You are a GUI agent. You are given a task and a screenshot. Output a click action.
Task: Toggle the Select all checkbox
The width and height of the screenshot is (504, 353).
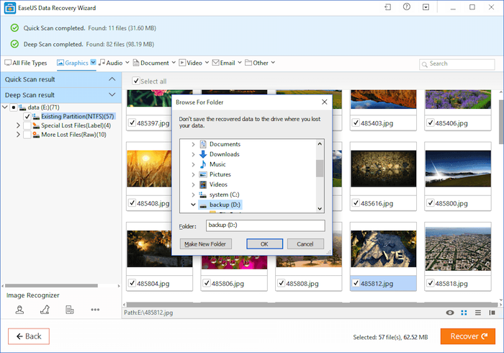(136, 81)
